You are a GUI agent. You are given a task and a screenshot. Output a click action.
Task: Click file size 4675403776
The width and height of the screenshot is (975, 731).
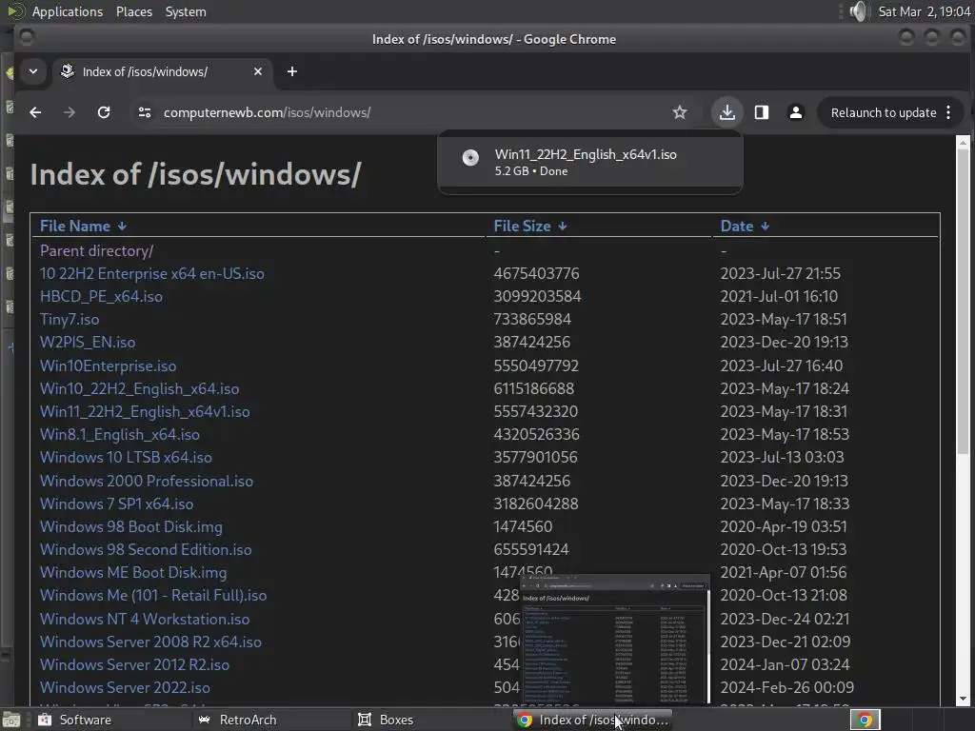point(537,273)
